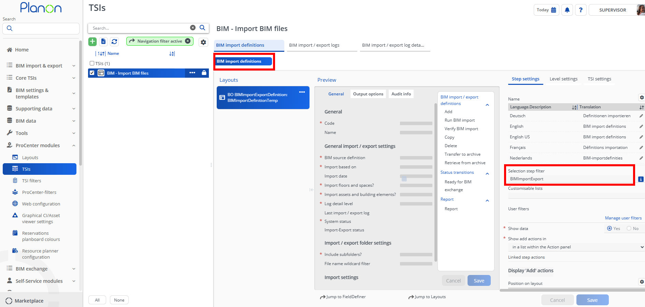Switch to Audit info preview tab
The image size is (645, 307).
coord(401,94)
